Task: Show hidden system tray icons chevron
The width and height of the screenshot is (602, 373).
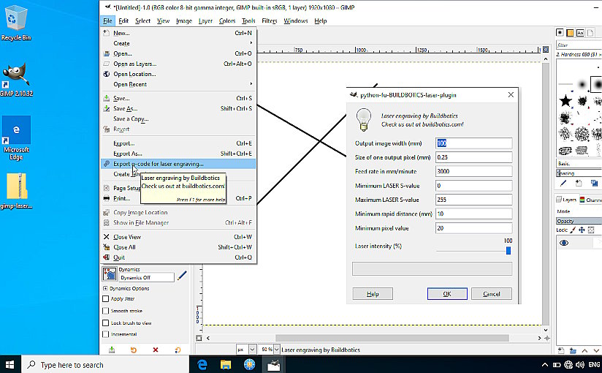Action: [544, 364]
